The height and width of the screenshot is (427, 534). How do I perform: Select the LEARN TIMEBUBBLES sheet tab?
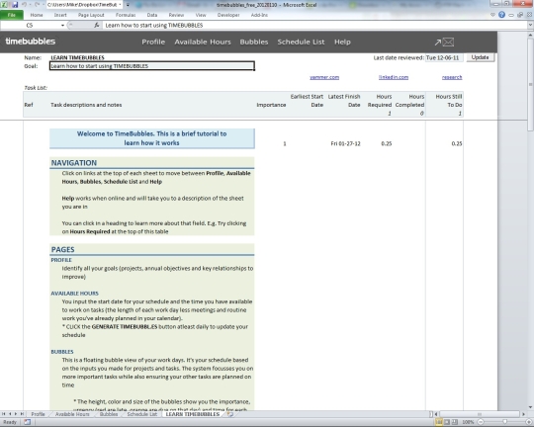(193, 414)
